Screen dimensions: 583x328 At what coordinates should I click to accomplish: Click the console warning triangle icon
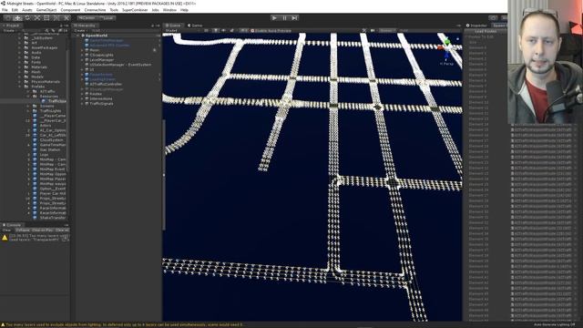pyautogui.click(x=5, y=237)
